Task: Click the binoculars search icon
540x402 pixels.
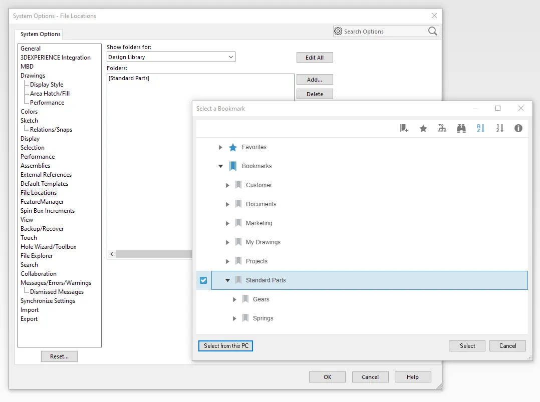Action: [461, 128]
